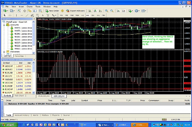This screenshot has width=192, height=127.
Task: Select the Equidistant Channel tool
Action: click(32, 15)
